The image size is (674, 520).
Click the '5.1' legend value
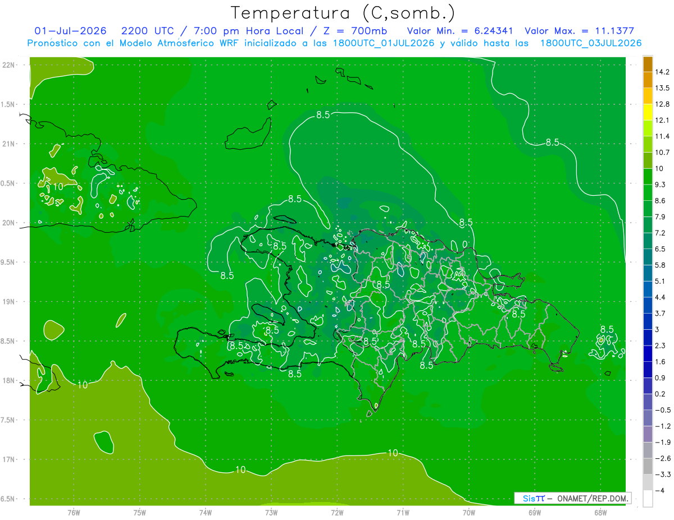661,281
